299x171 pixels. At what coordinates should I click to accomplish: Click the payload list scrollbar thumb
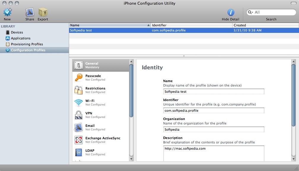pyautogui.click(x=131, y=91)
